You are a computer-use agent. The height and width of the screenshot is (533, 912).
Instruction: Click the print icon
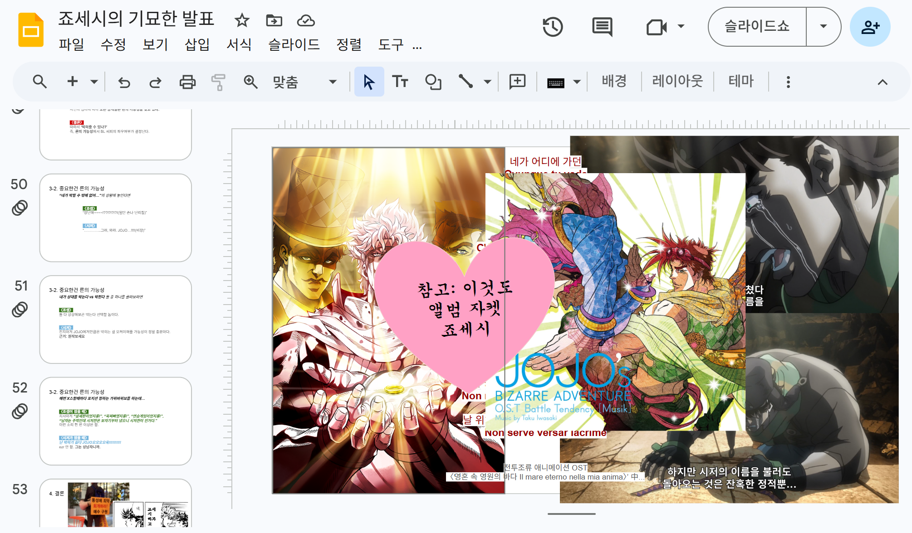(187, 82)
